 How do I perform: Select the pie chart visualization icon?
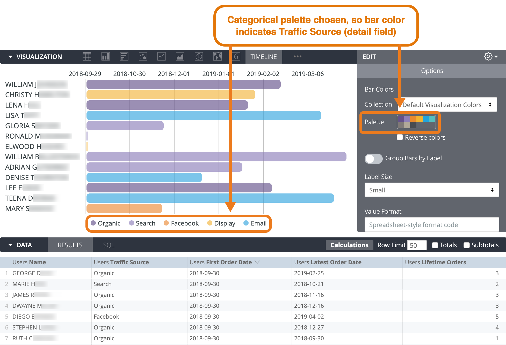click(199, 56)
